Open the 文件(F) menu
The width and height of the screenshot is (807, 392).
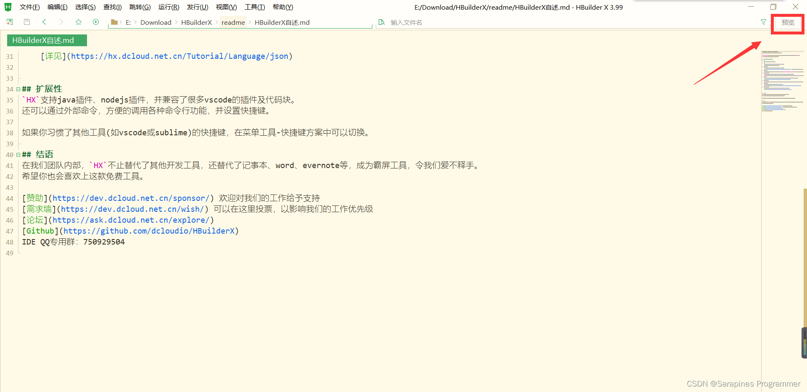click(x=29, y=7)
